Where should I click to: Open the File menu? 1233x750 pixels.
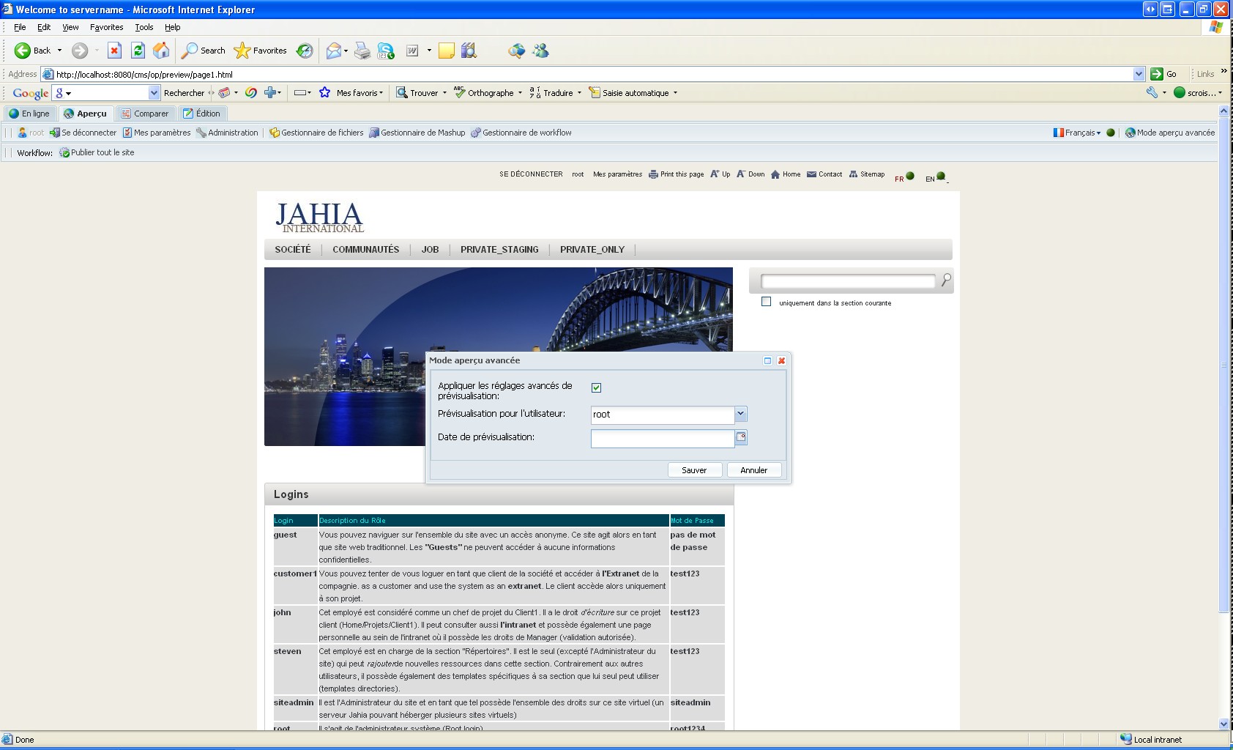pos(20,27)
